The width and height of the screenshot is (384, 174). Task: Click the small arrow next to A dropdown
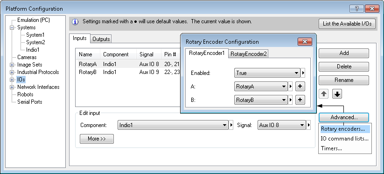click(x=290, y=87)
